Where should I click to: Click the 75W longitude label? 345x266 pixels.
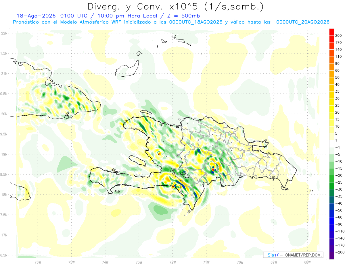point(72,262)
